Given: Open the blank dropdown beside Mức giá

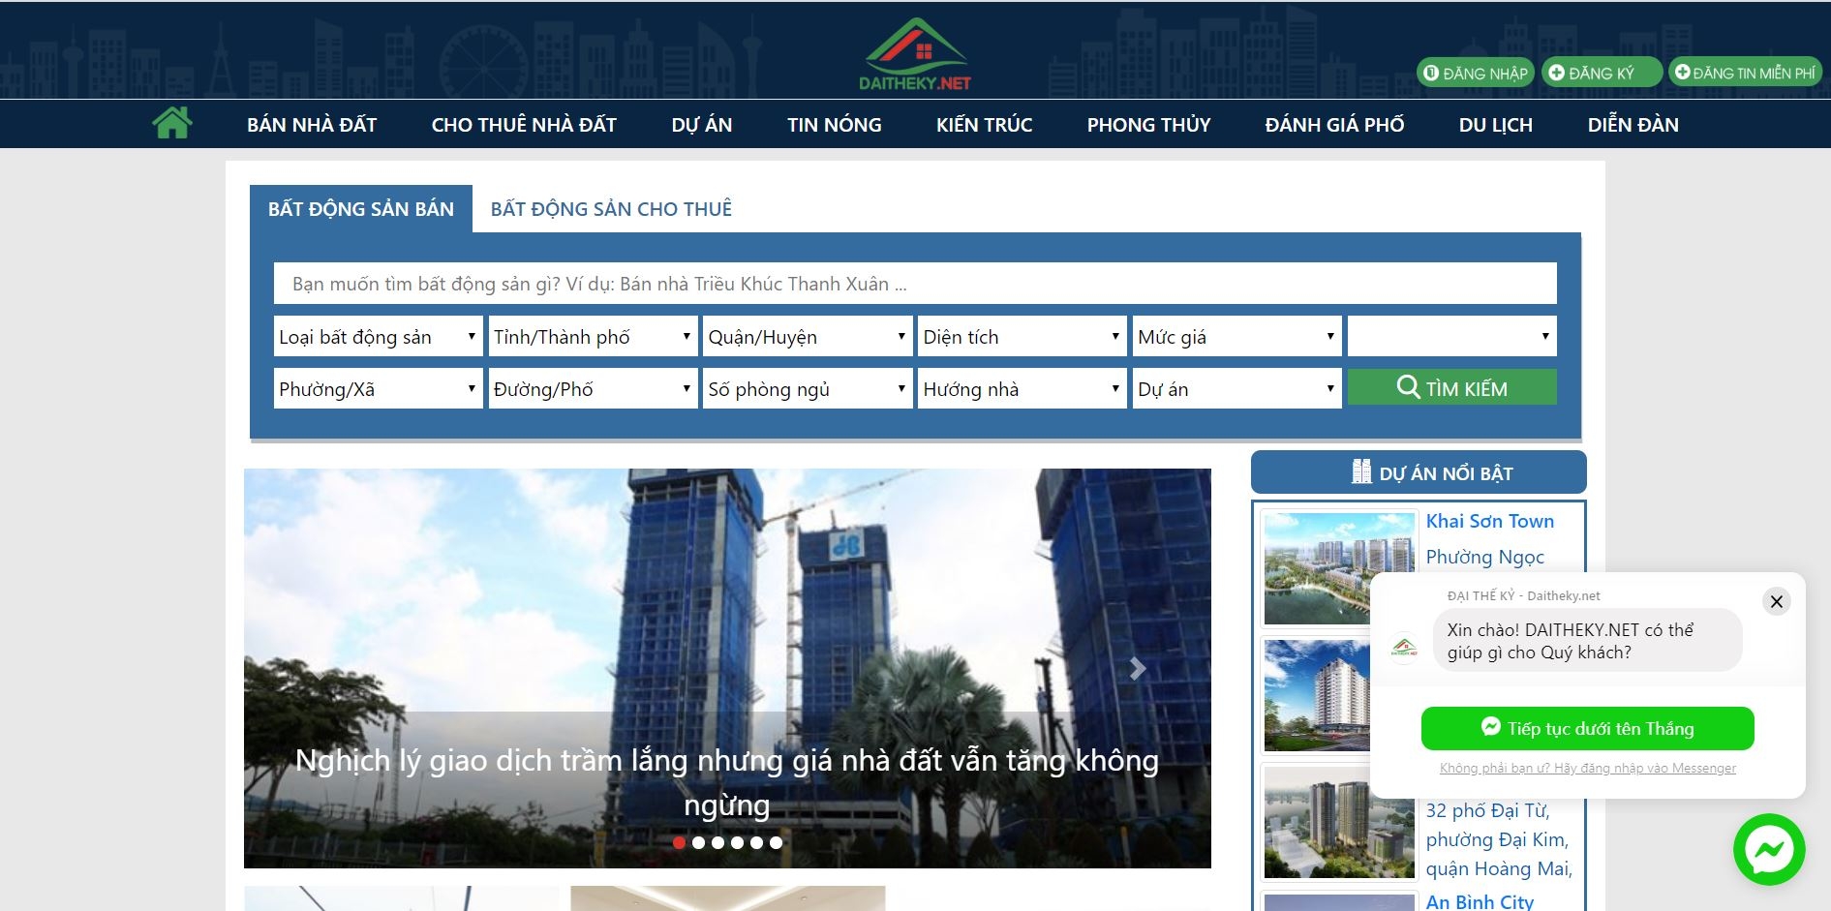Looking at the screenshot, I should 1452,336.
